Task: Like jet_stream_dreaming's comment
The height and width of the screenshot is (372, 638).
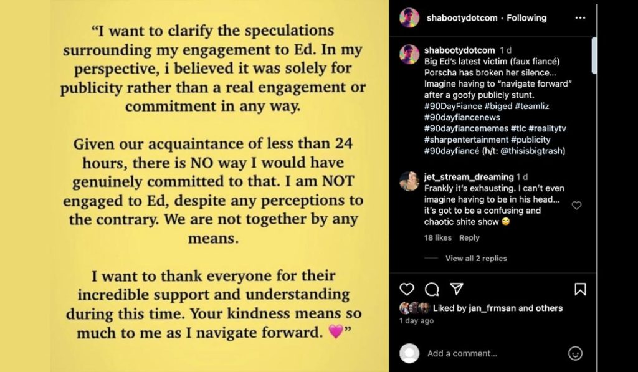Action: 576,205
